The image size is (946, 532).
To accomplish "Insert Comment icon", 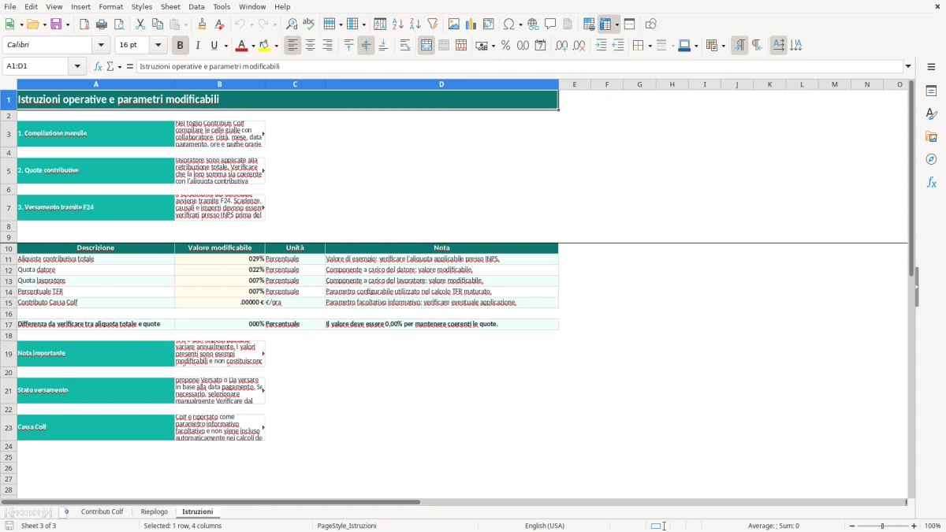I will pyautogui.click(x=551, y=24).
